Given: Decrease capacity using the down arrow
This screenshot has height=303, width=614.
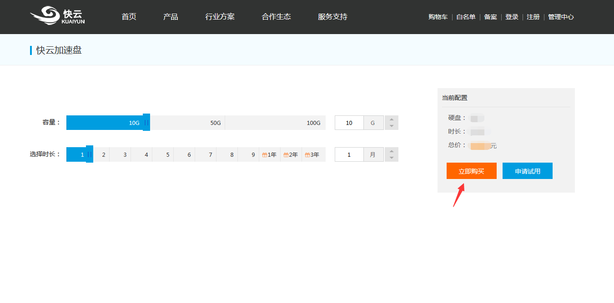Looking at the screenshot, I should (392, 126).
